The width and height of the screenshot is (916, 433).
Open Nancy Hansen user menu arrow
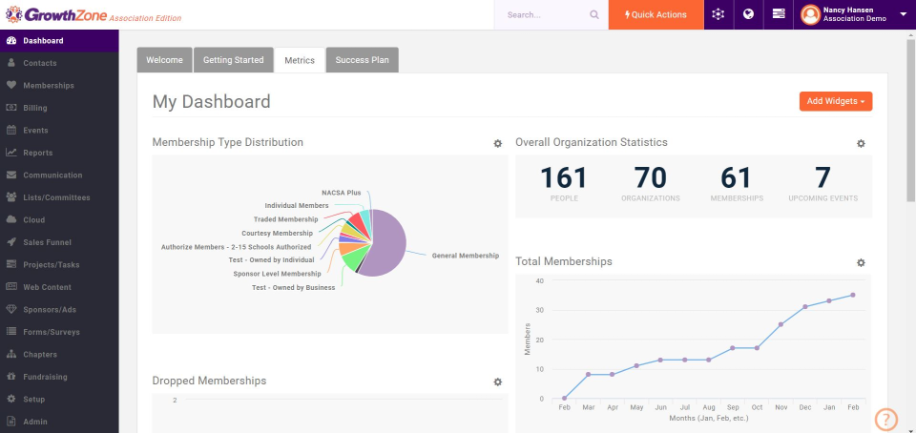click(904, 15)
